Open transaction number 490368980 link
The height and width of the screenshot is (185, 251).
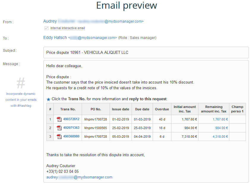click(x=71, y=137)
